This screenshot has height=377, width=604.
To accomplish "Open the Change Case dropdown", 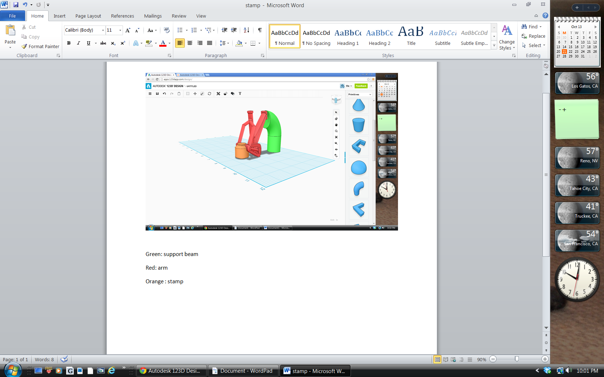I will point(152,30).
